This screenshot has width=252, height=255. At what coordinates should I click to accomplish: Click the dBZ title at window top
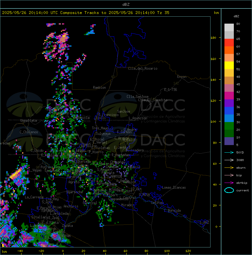click(126, 4)
